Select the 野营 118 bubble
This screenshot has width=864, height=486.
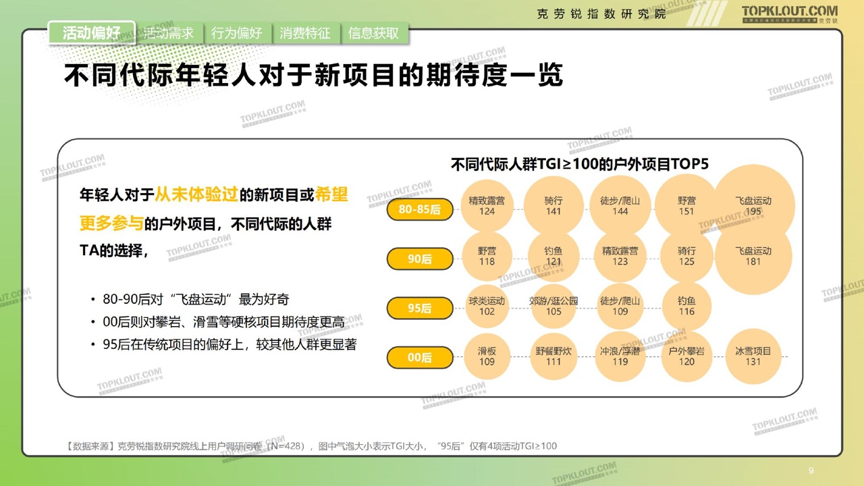[487, 256]
